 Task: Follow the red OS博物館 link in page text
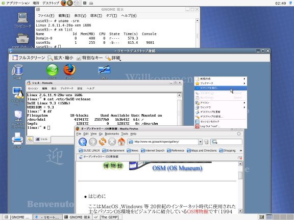(198, 211)
